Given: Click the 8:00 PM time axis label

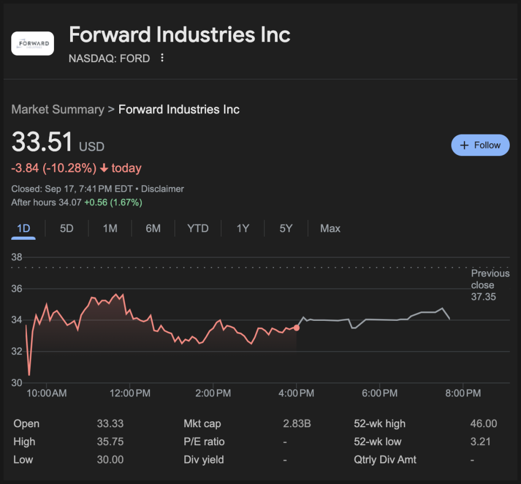Looking at the screenshot, I should 463,393.
